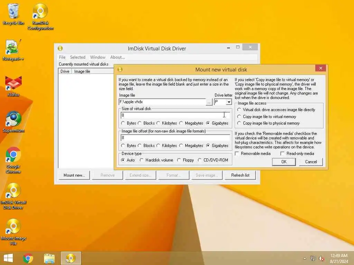Open the Recycle Bin desktop icon
This screenshot has width=354, height=265.
pos(13,14)
